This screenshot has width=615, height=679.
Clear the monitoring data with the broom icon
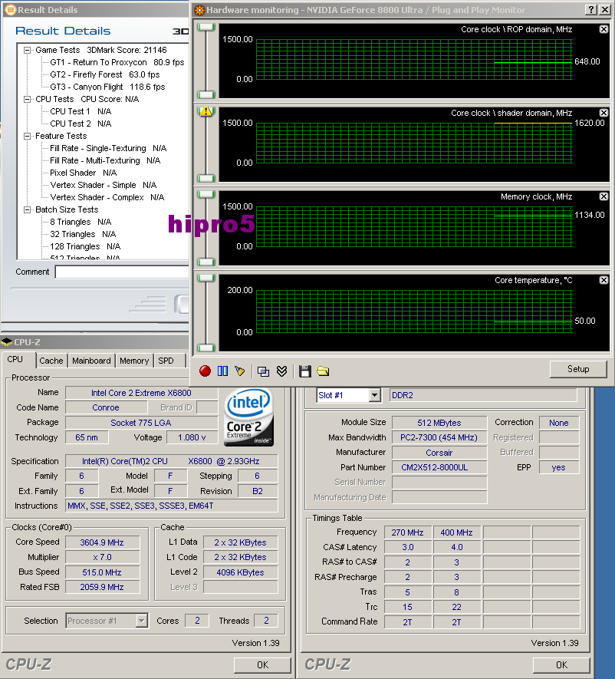(239, 371)
